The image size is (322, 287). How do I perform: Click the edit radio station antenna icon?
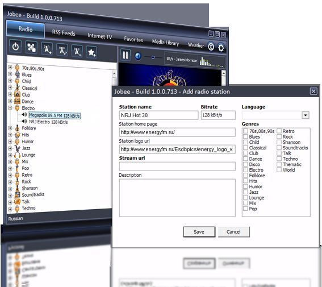coord(62,50)
